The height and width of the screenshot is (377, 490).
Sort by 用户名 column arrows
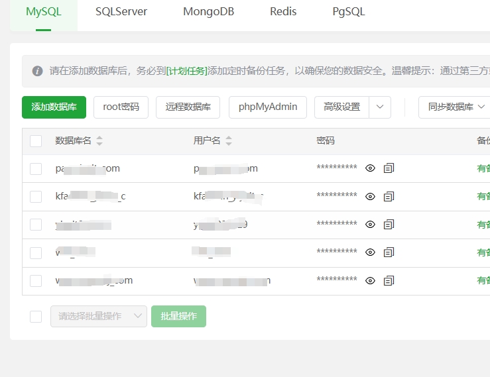(229, 140)
